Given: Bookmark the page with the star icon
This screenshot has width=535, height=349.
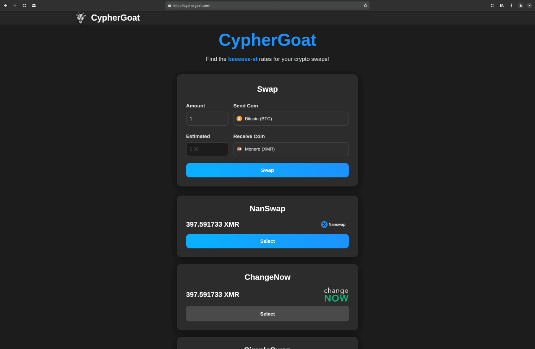Looking at the screenshot, I should click(x=365, y=5).
